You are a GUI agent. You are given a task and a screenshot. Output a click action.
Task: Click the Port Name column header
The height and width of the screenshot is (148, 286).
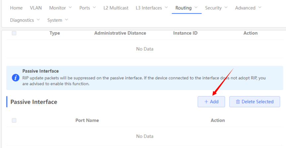click(87, 121)
